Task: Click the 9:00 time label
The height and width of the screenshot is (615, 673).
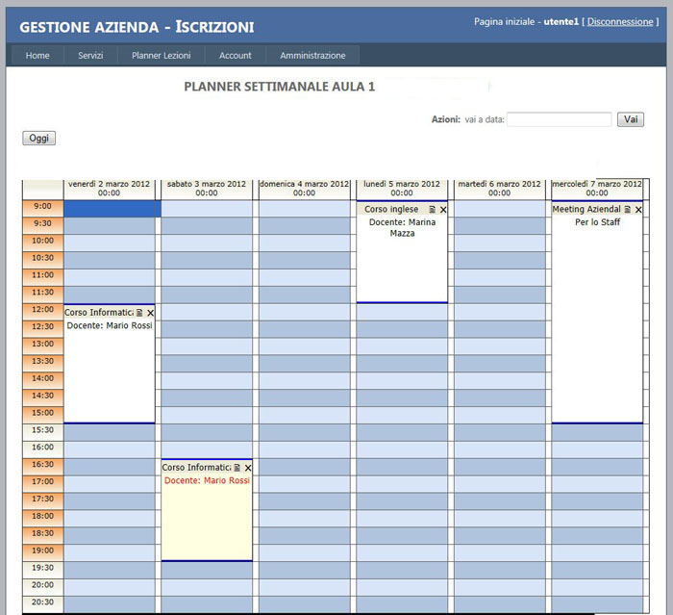Action: point(42,206)
